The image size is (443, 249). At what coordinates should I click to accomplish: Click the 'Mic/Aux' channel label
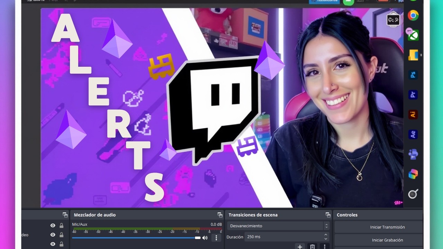point(80,224)
